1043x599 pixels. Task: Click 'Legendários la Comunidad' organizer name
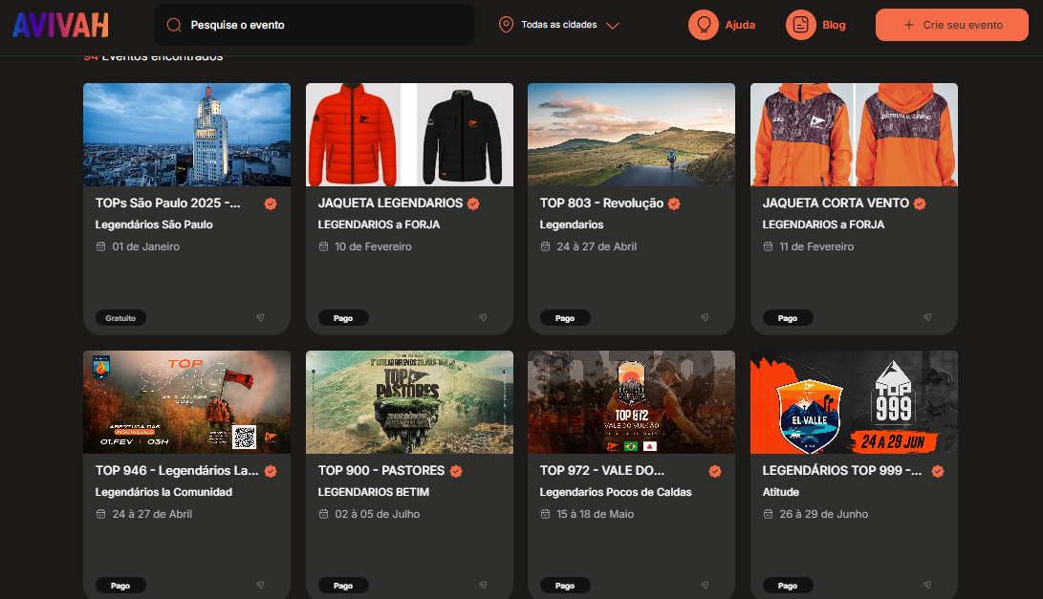[163, 492]
